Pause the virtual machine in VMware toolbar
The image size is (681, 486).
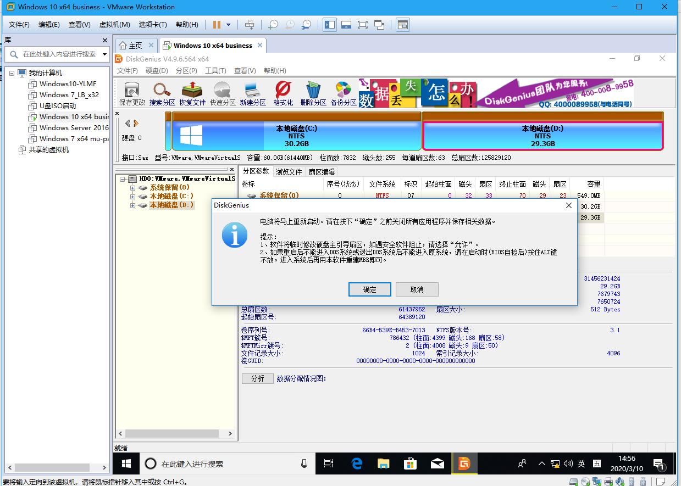click(218, 24)
